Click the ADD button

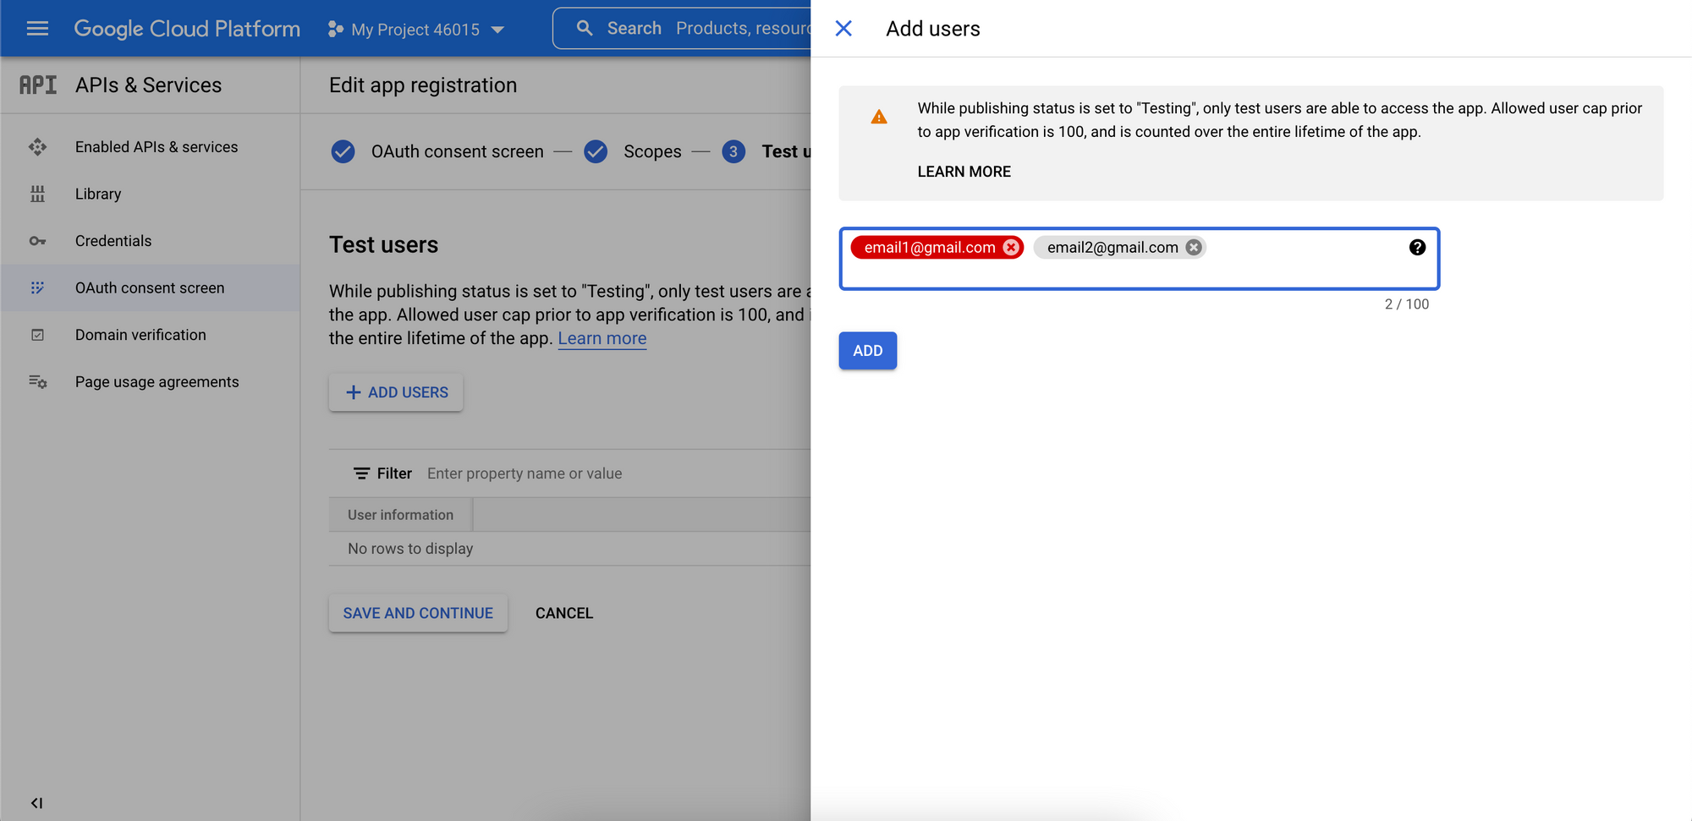coord(868,351)
